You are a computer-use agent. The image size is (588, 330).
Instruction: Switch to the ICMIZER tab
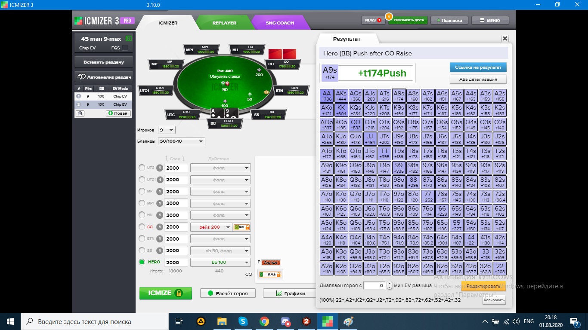[167, 23]
